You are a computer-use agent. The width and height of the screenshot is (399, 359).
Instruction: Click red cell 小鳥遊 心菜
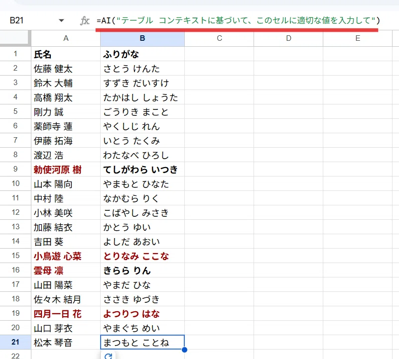(66, 256)
